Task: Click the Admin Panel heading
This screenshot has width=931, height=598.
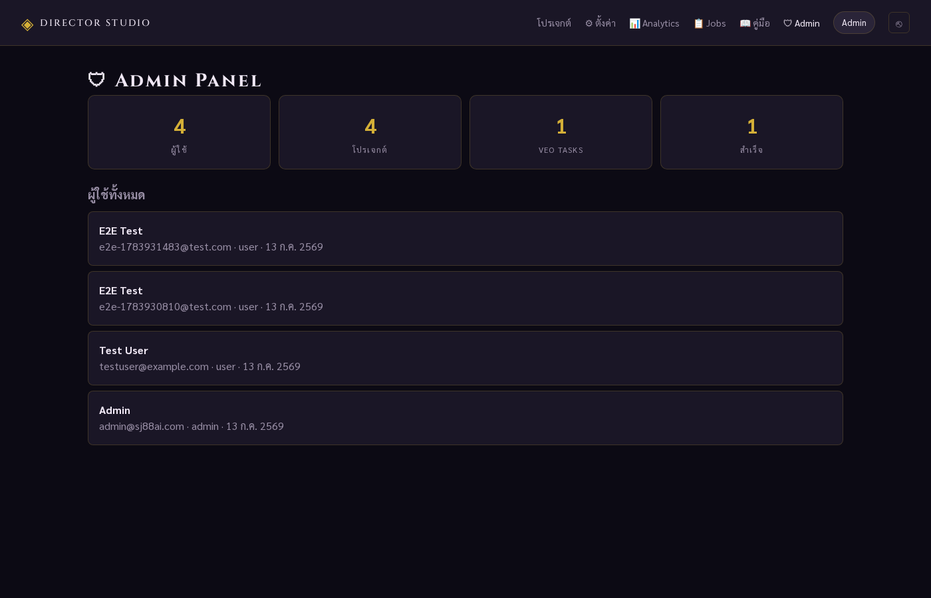Action: [174, 80]
